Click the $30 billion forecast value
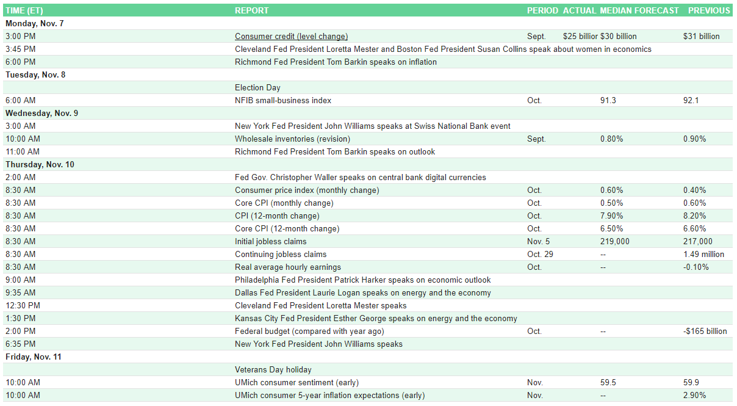737x406 pixels. 618,36
